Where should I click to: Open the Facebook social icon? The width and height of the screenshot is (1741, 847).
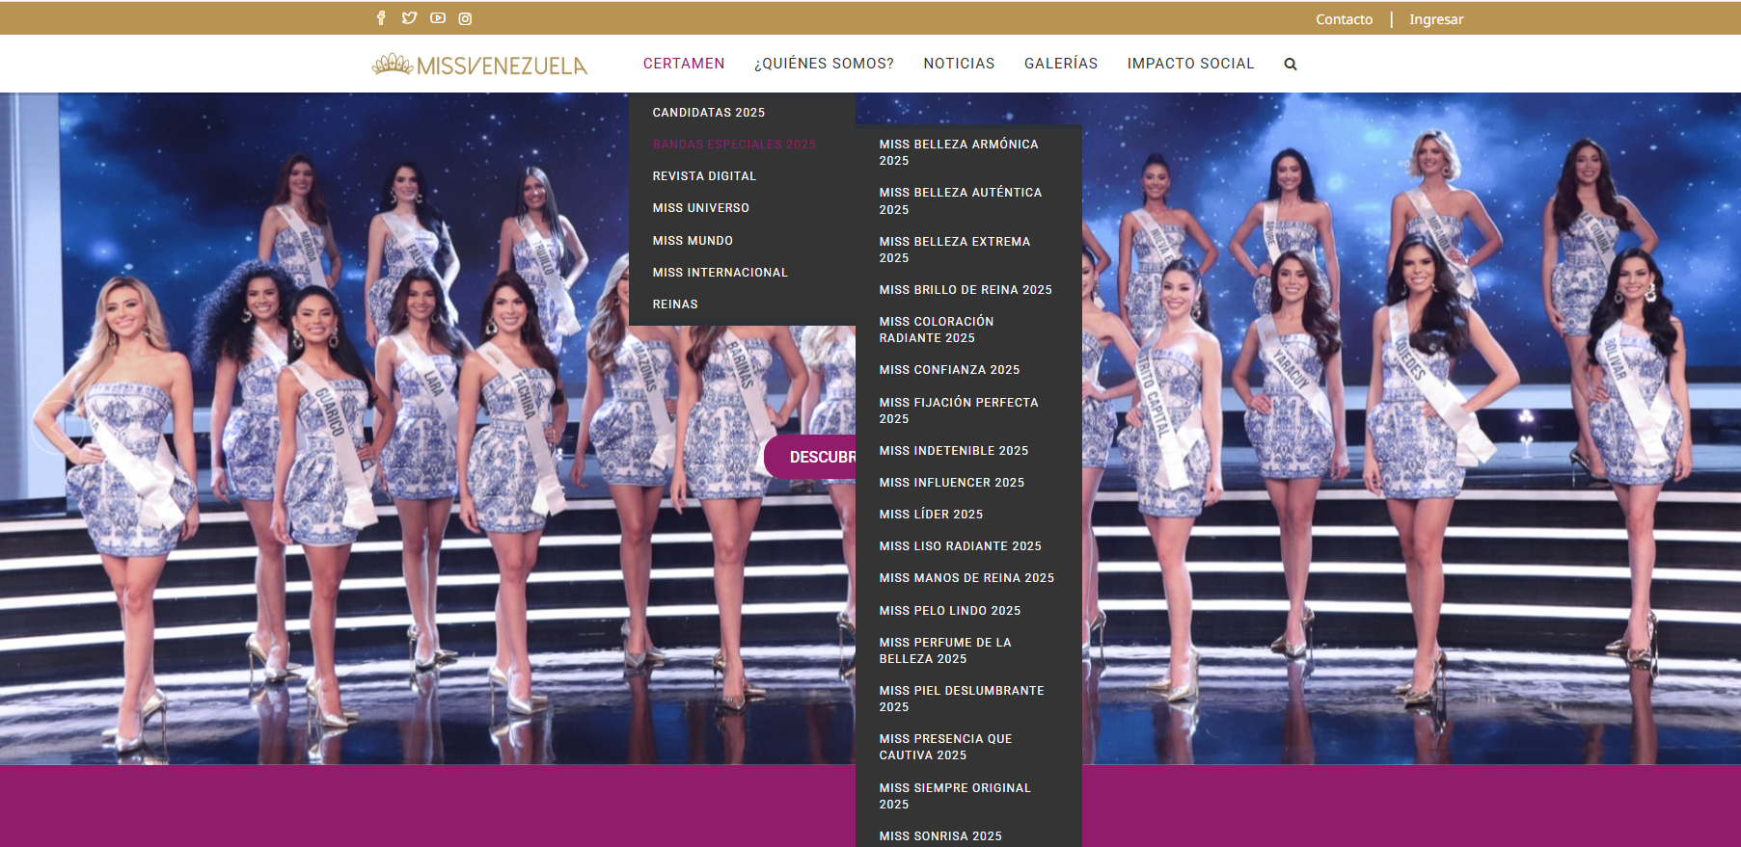pyautogui.click(x=381, y=18)
